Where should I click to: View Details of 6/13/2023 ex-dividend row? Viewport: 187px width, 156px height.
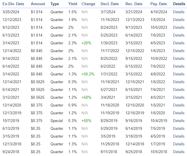[179, 35]
